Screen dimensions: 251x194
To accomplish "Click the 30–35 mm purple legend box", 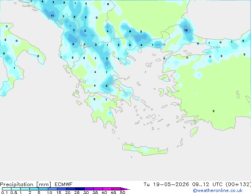I will (89, 189).
